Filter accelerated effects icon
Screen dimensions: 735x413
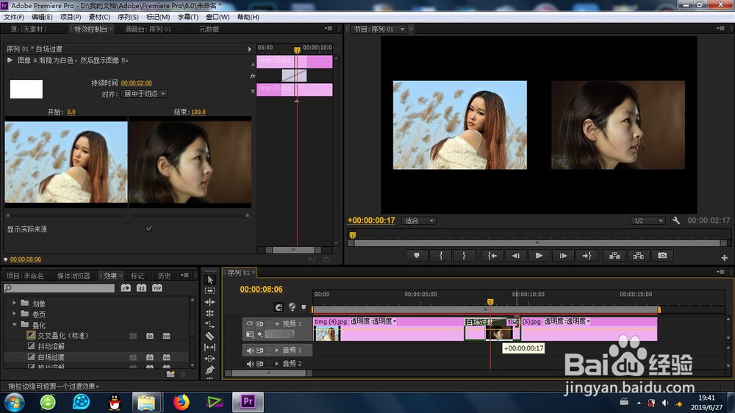point(126,288)
